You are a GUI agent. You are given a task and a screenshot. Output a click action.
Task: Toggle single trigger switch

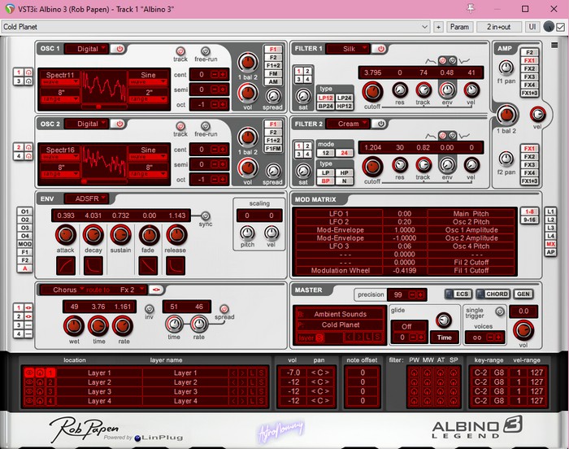coord(500,312)
